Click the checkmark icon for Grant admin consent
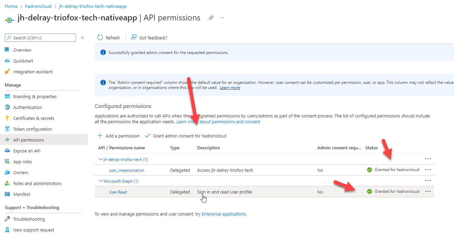This screenshot has height=241, width=454. [x=148, y=136]
